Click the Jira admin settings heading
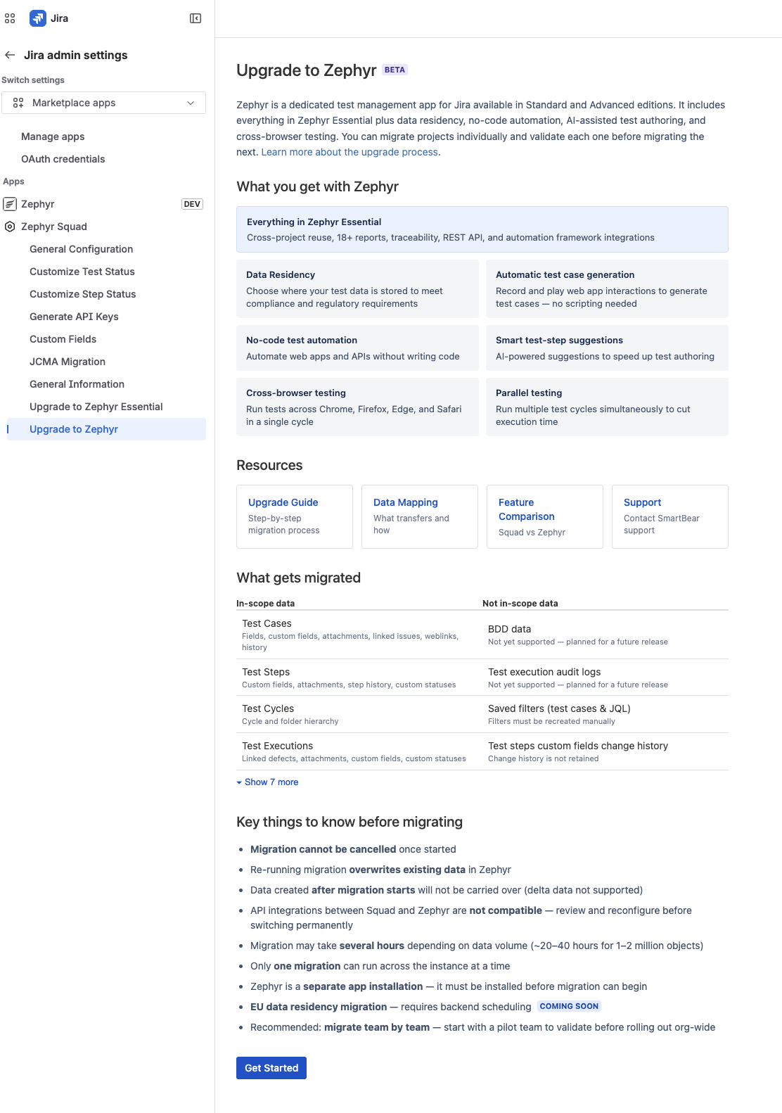 [76, 55]
